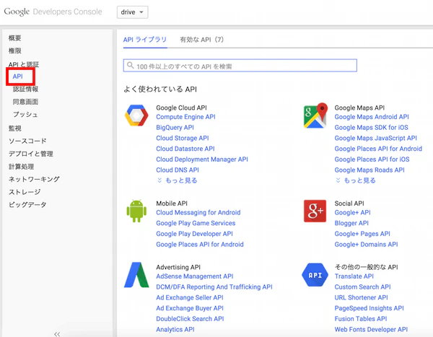Open Ad Exchange Seller API link
This screenshot has width=433, height=337.
190,297
